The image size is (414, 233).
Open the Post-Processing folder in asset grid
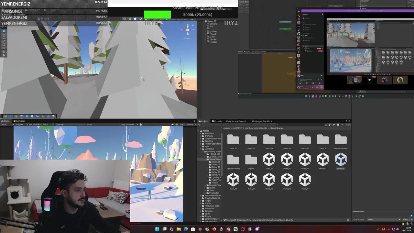(x=233, y=161)
